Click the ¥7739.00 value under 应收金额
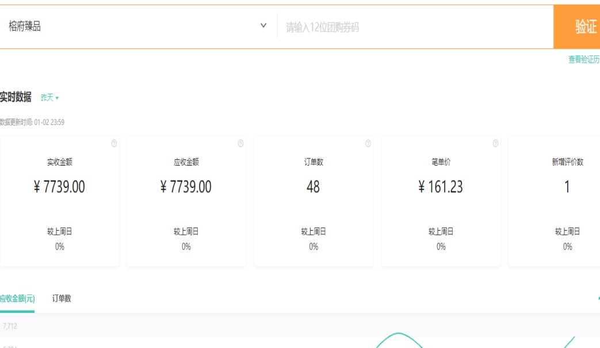600x348 pixels. point(186,187)
